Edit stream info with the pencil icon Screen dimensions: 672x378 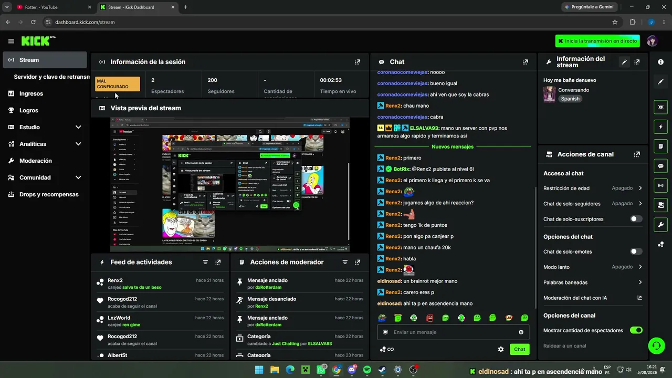tap(624, 62)
